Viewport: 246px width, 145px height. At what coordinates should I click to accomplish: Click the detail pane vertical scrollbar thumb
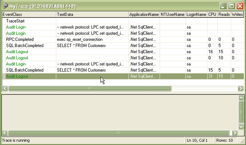click(241, 112)
